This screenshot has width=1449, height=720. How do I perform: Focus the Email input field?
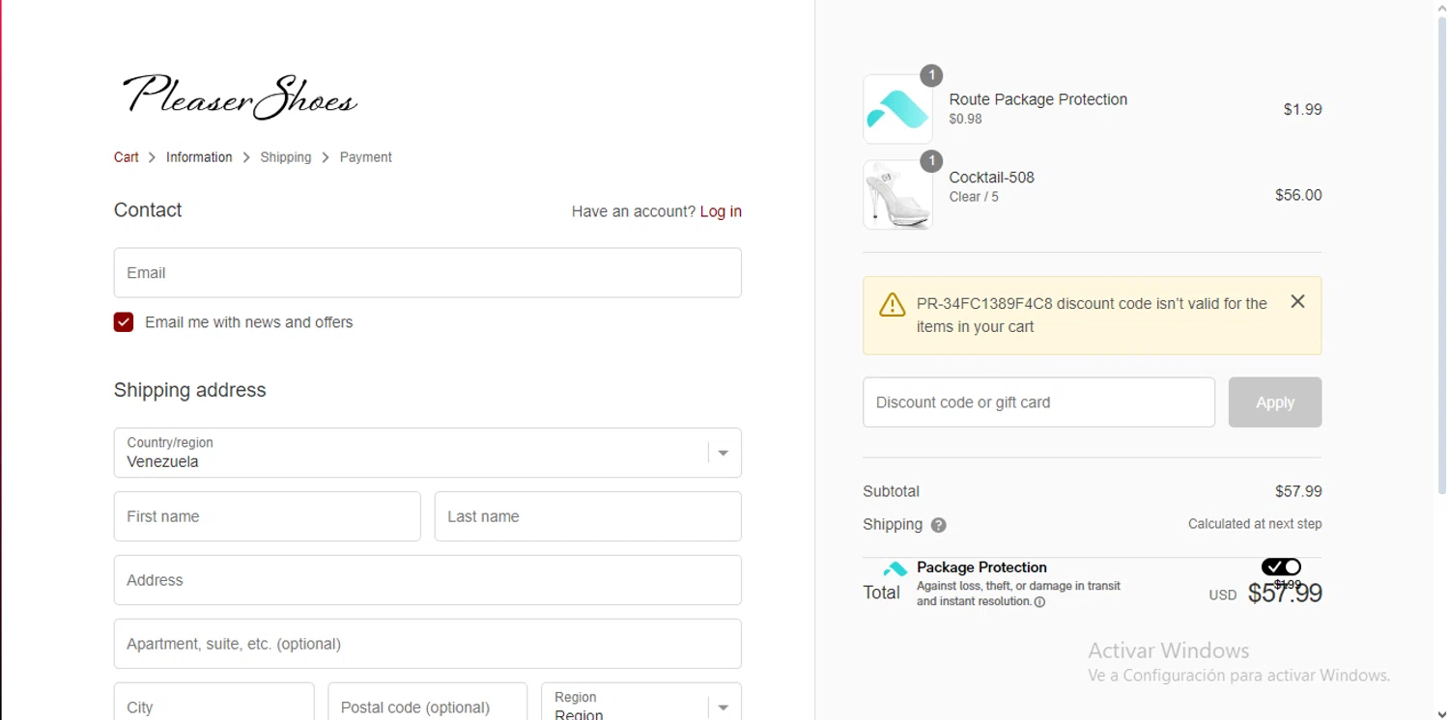[427, 273]
